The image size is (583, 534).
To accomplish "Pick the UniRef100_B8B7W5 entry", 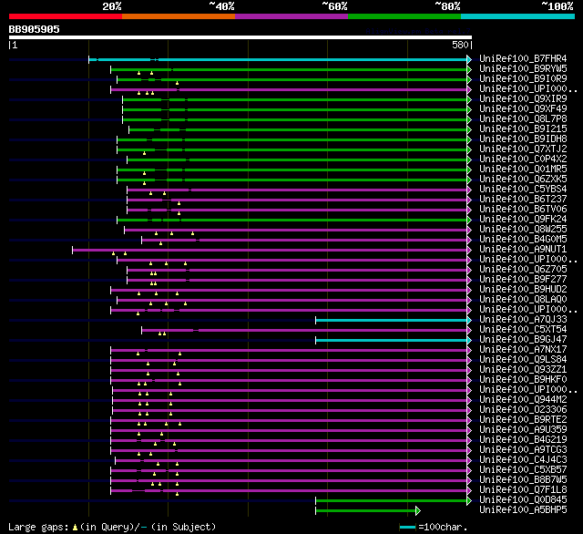I will (x=523, y=480).
